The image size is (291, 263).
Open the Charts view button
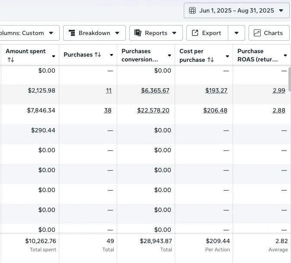point(269,33)
